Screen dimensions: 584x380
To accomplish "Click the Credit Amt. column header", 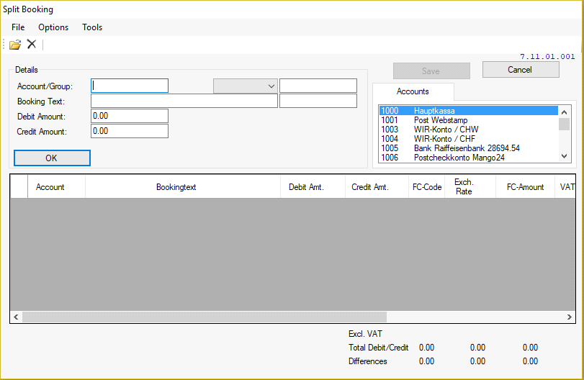I will point(377,186).
